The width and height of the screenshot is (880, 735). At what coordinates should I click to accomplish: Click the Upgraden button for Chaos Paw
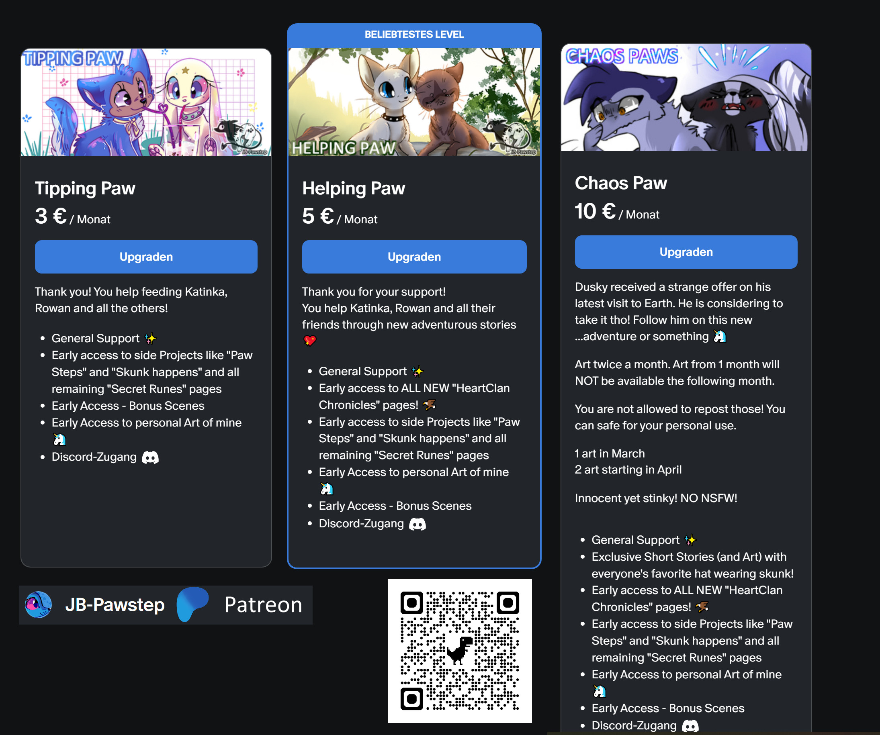point(686,252)
